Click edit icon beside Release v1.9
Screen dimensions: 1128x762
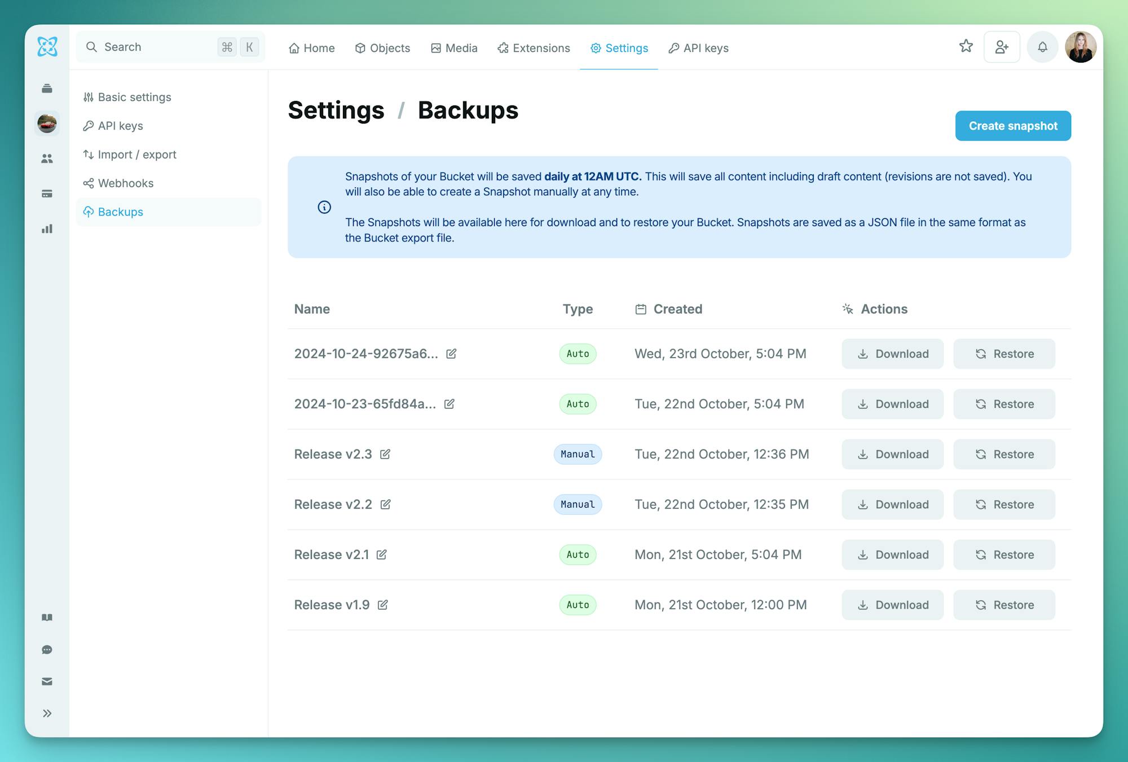tap(383, 605)
